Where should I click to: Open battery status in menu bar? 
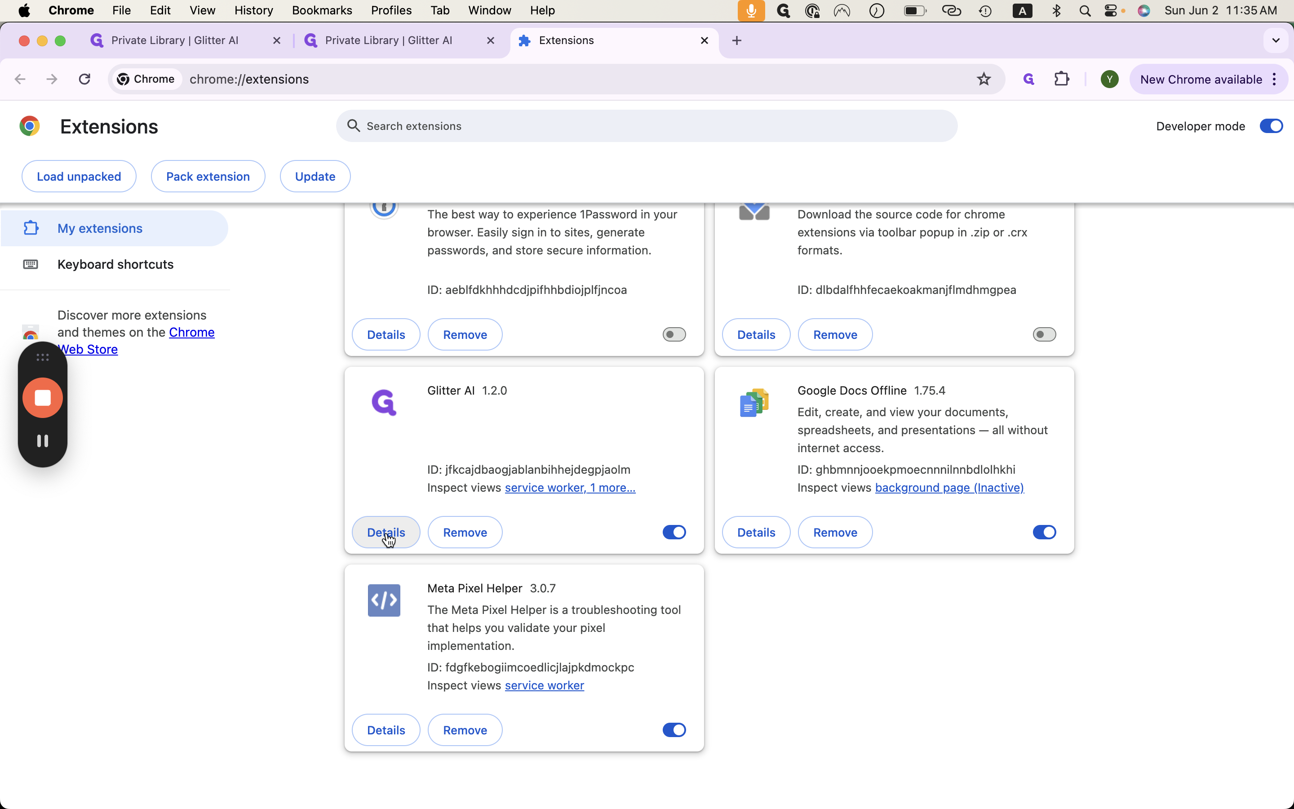pos(915,11)
